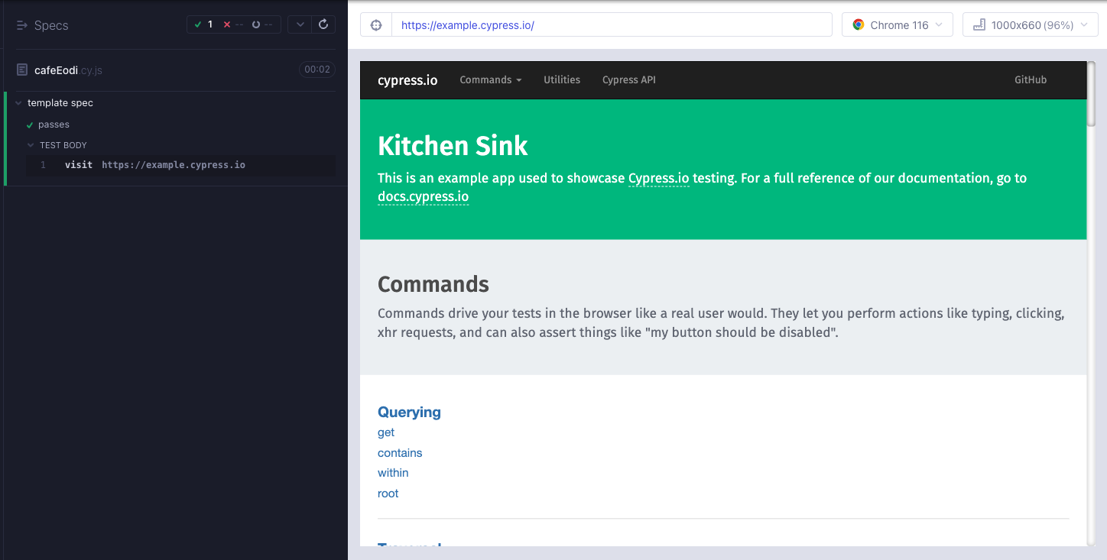Screen dimensions: 1107x560
Task: Open the contains command link
Action: [x=400, y=453]
